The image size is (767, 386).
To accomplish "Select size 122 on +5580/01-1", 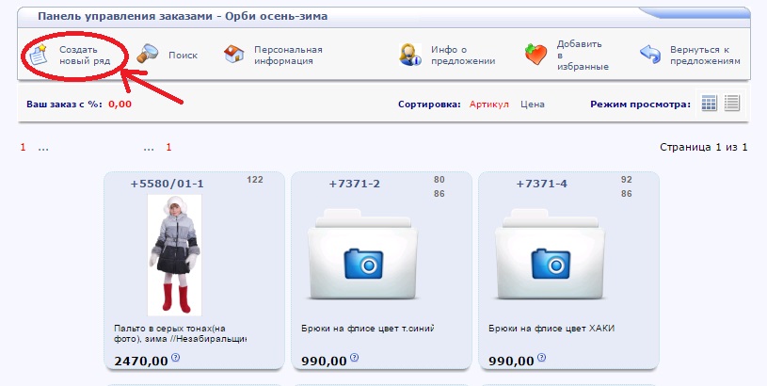I will 255,180.
